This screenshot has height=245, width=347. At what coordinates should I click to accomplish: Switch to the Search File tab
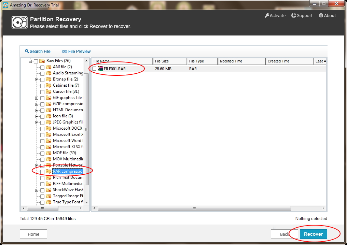pos(38,51)
